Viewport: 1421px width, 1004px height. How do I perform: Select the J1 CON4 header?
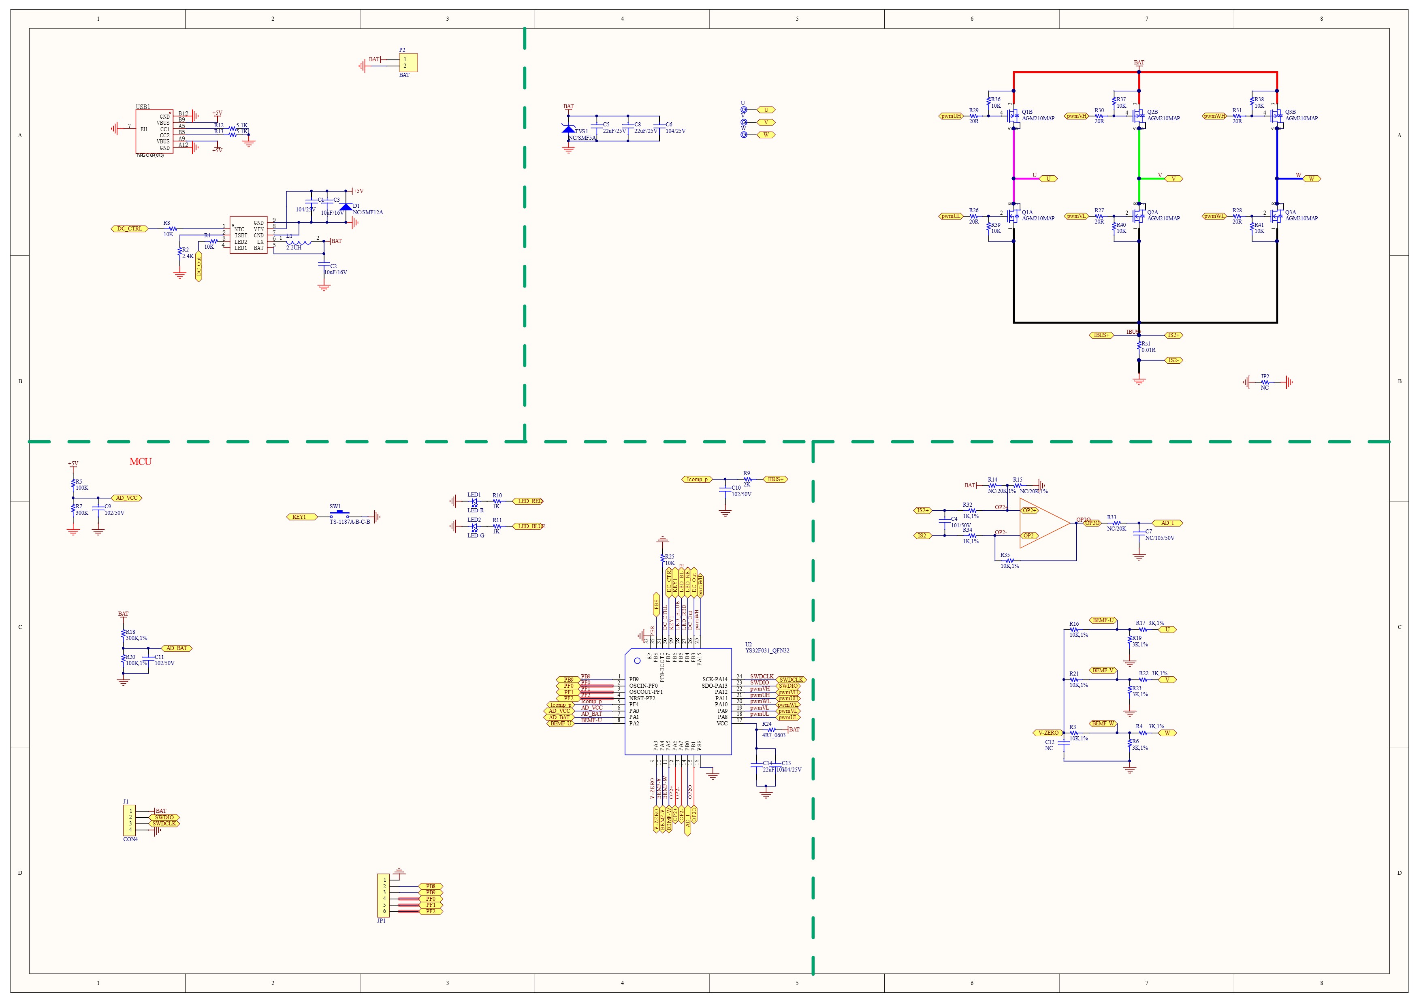coord(129,820)
